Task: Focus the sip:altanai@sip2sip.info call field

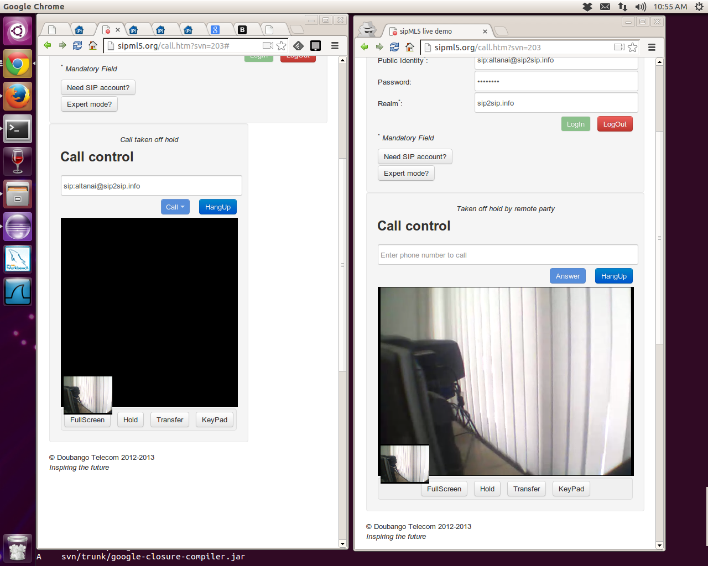Action: tap(151, 186)
